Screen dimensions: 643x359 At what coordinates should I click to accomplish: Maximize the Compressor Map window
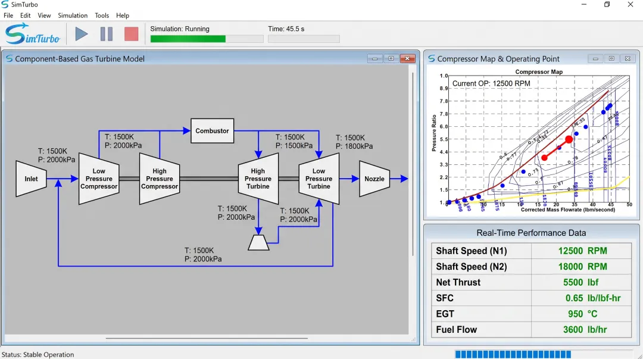click(611, 59)
